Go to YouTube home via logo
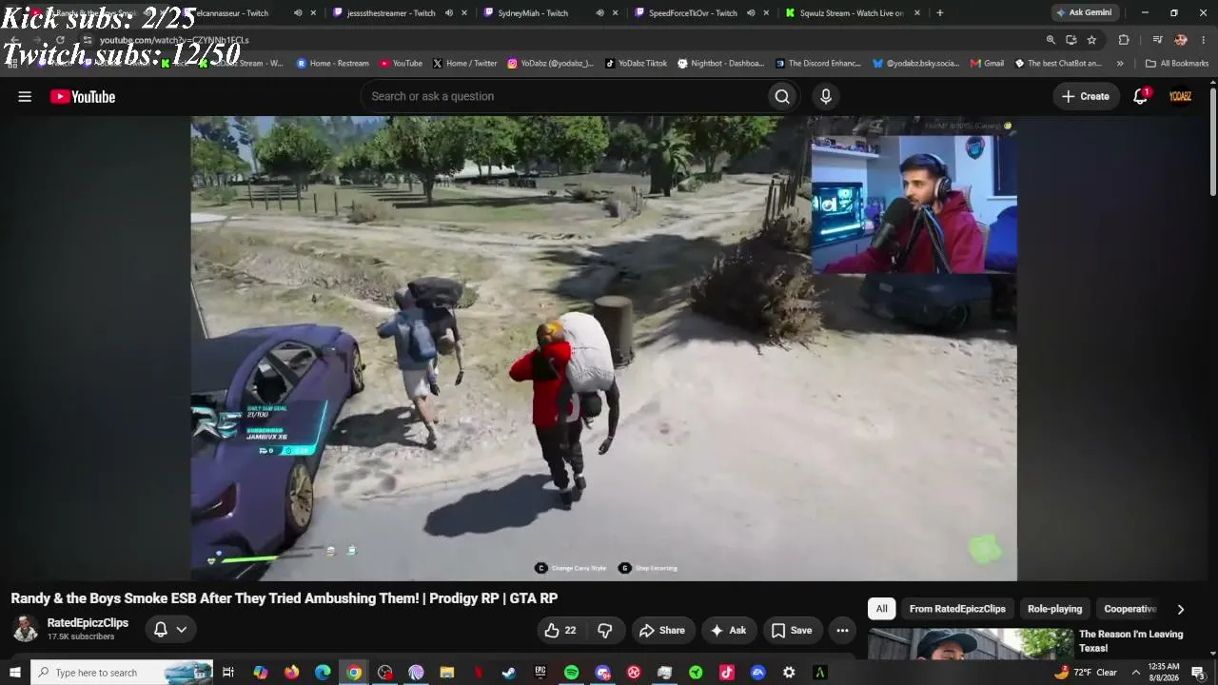Image resolution: width=1218 pixels, height=685 pixels. [x=83, y=96]
